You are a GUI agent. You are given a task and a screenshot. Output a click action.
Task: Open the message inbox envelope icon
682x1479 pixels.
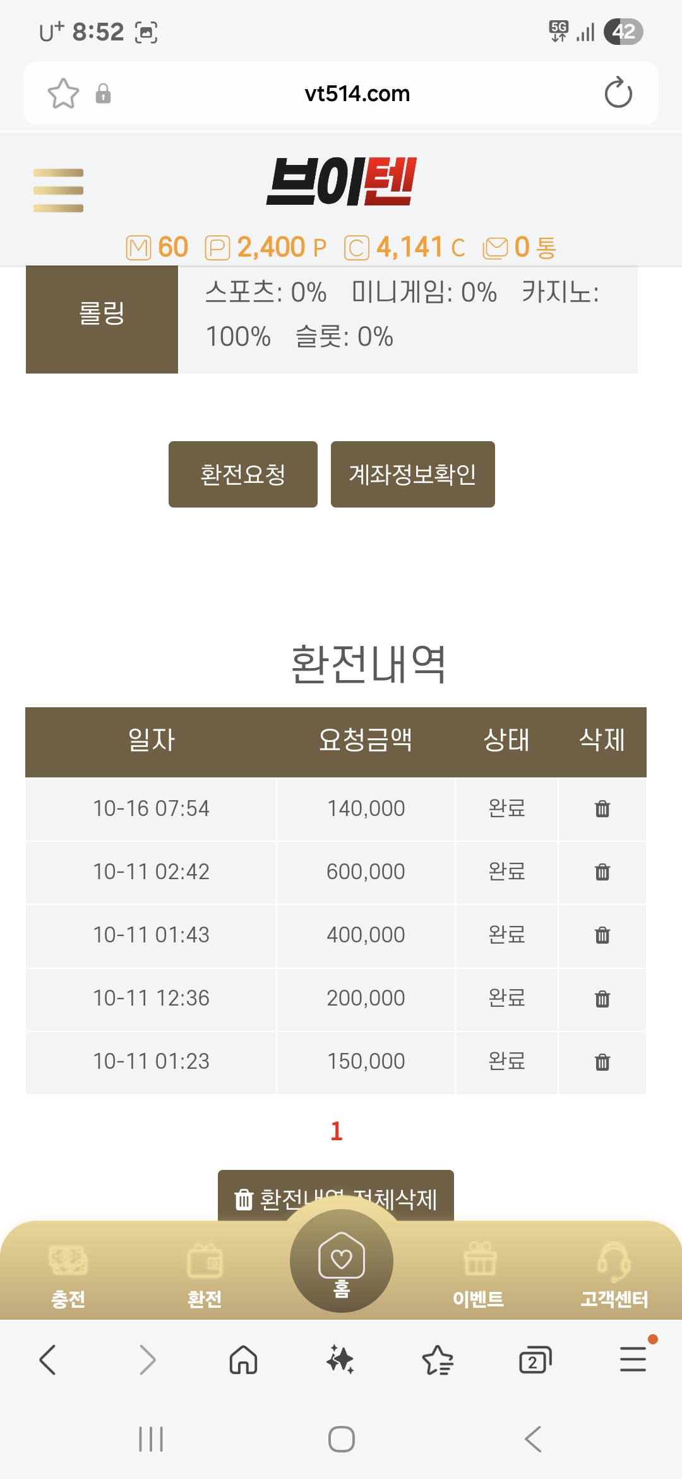click(496, 248)
